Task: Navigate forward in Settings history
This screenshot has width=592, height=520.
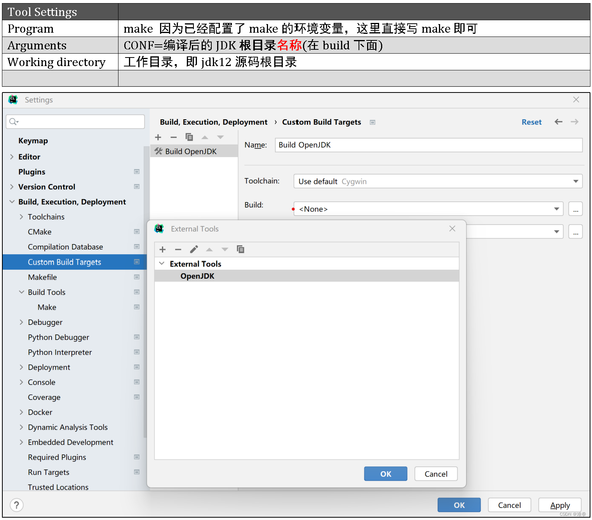Action: 575,122
